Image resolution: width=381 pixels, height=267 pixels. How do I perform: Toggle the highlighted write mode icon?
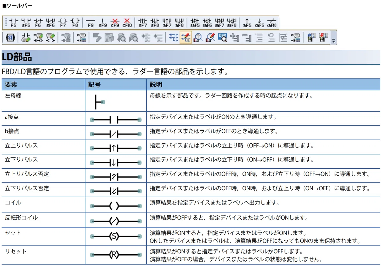pyautogui.click(x=186, y=38)
